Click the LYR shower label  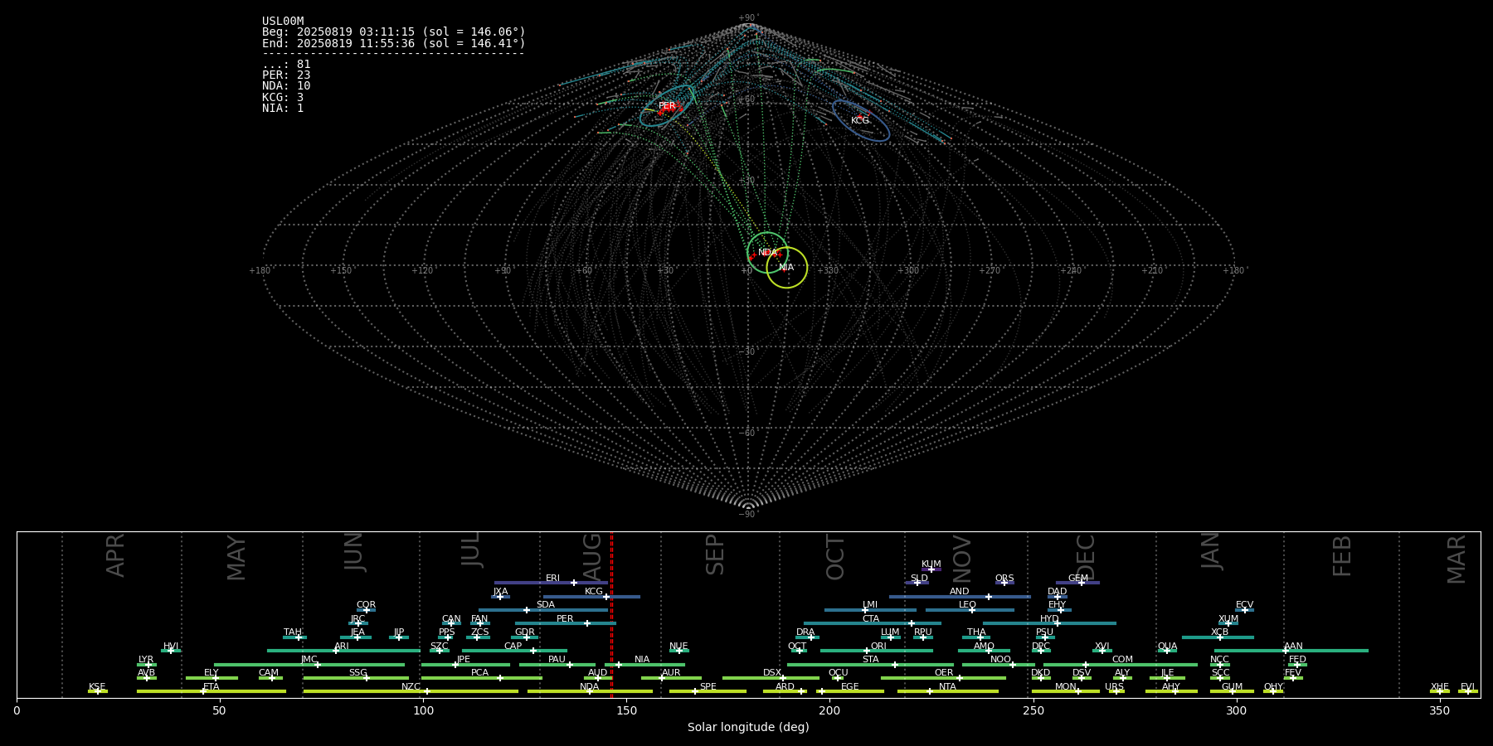pyautogui.click(x=146, y=660)
